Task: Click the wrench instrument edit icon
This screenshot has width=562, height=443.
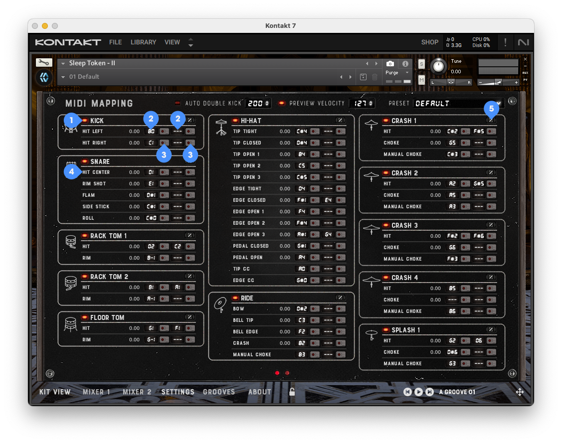Action: pos(43,63)
